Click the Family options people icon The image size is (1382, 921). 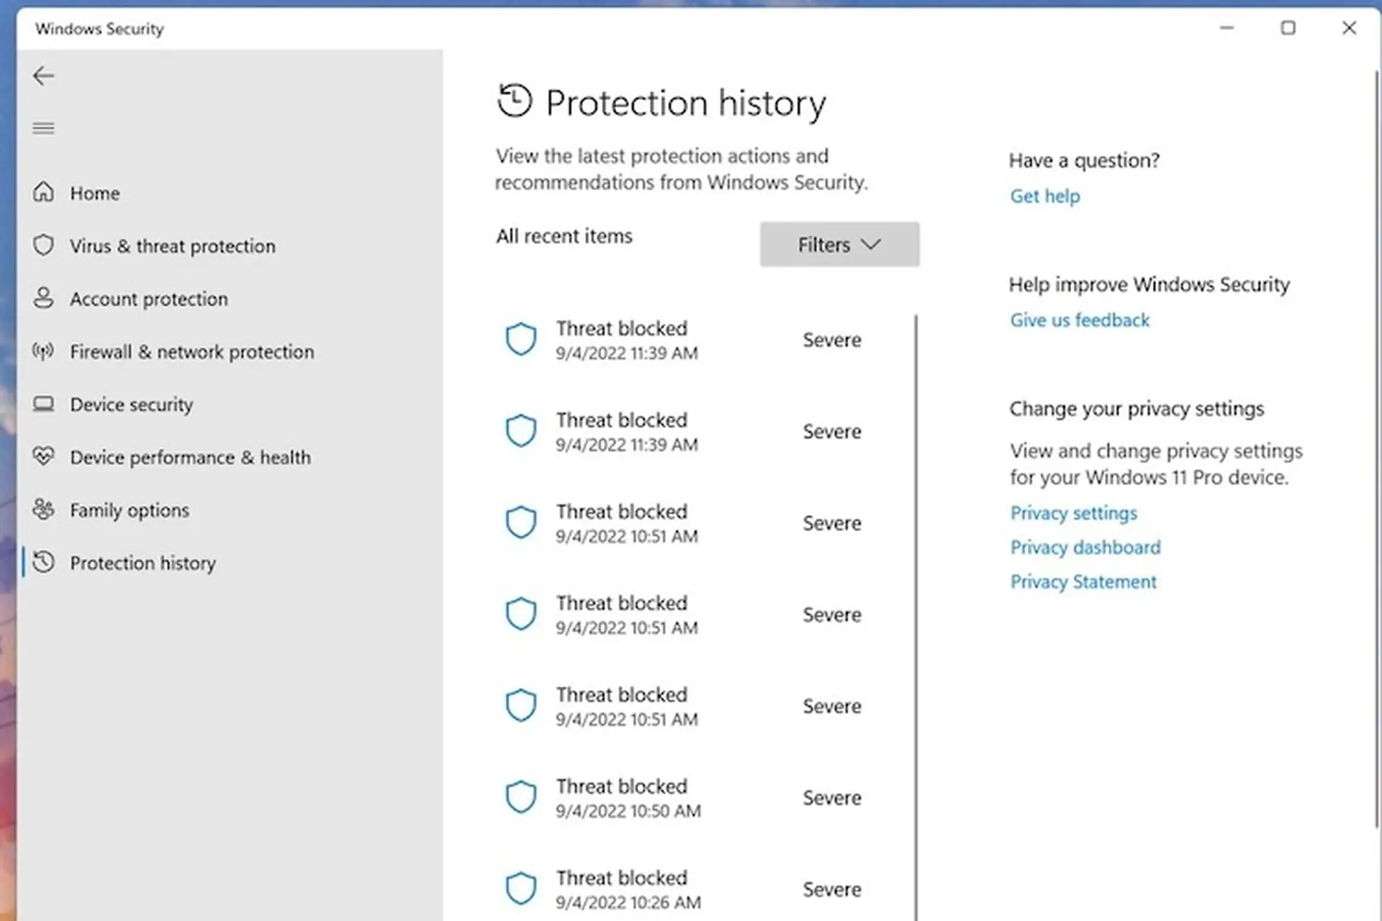pos(43,509)
